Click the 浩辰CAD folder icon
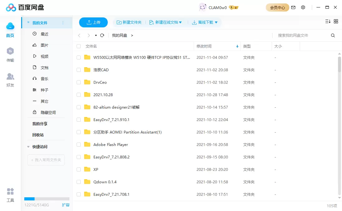Image resolution: width=342 pixels, height=211 pixels. coord(87,70)
